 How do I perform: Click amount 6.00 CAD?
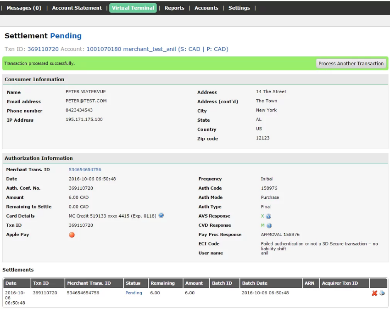78,197
